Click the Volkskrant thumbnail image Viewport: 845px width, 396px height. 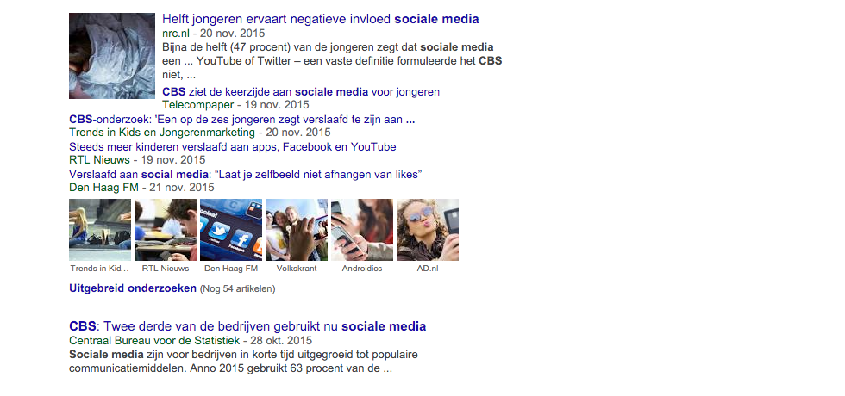297,230
